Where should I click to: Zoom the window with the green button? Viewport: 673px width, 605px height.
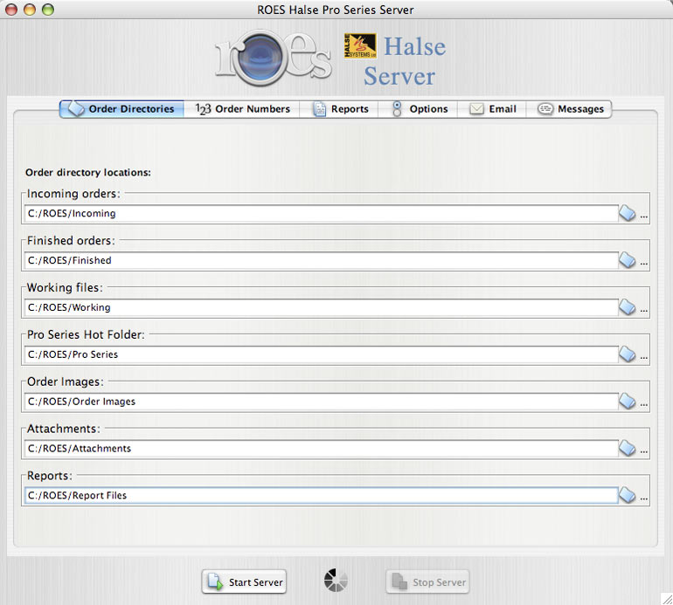pos(48,10)
